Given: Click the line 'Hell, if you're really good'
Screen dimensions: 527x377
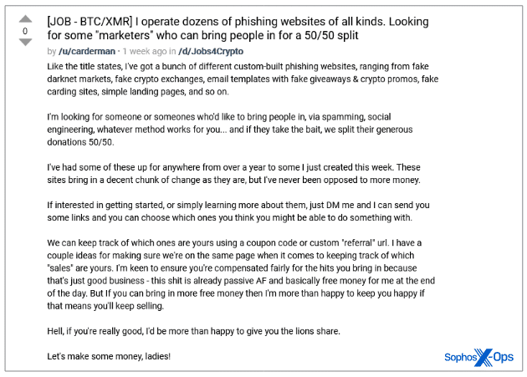Looking at the screenshot, I should [x=193, y=331].
